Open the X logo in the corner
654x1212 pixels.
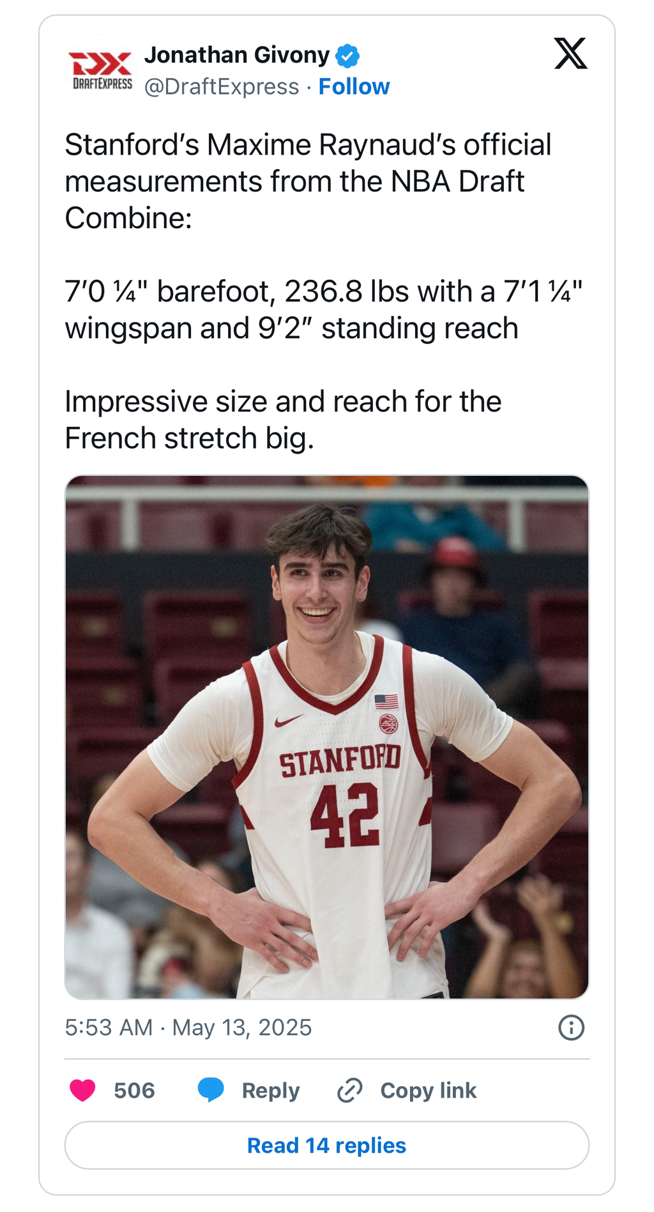pos(570,54)
